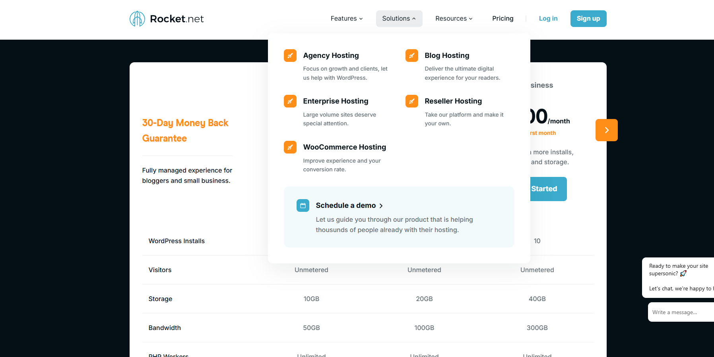Open the Resources dropdown menu
The width and height of the screenshot is (714, 357).
453,18
